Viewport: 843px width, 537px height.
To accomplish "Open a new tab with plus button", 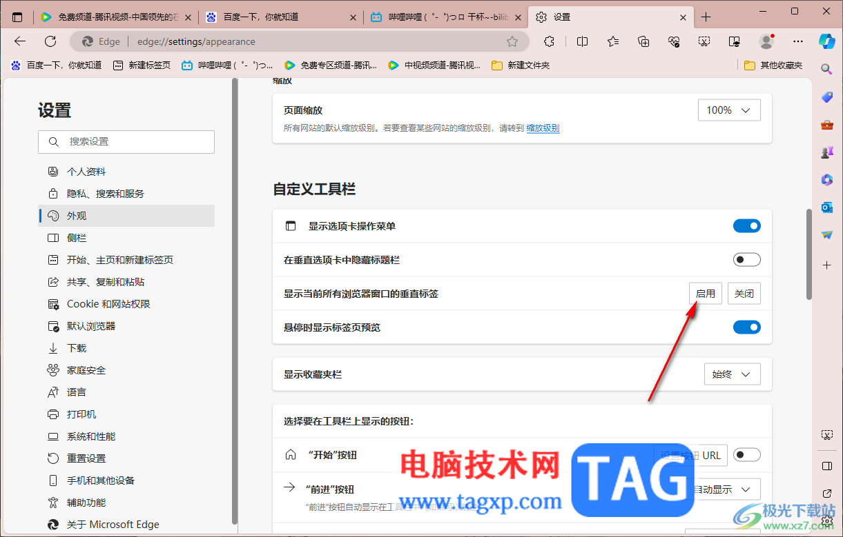I will (x=706, y=17).
